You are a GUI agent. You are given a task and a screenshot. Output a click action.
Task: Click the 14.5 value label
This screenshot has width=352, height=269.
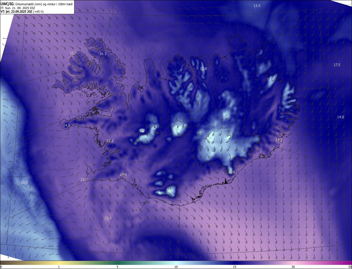pos(67,125)
